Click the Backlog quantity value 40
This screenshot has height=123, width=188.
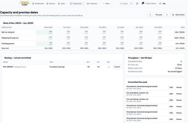point(88,67)
